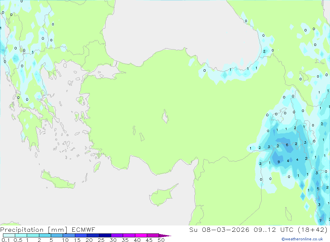Viewport: 330px width, 242px height.
Task: Pick the 45–50 mm legend color box
Action: coord(153,235)
